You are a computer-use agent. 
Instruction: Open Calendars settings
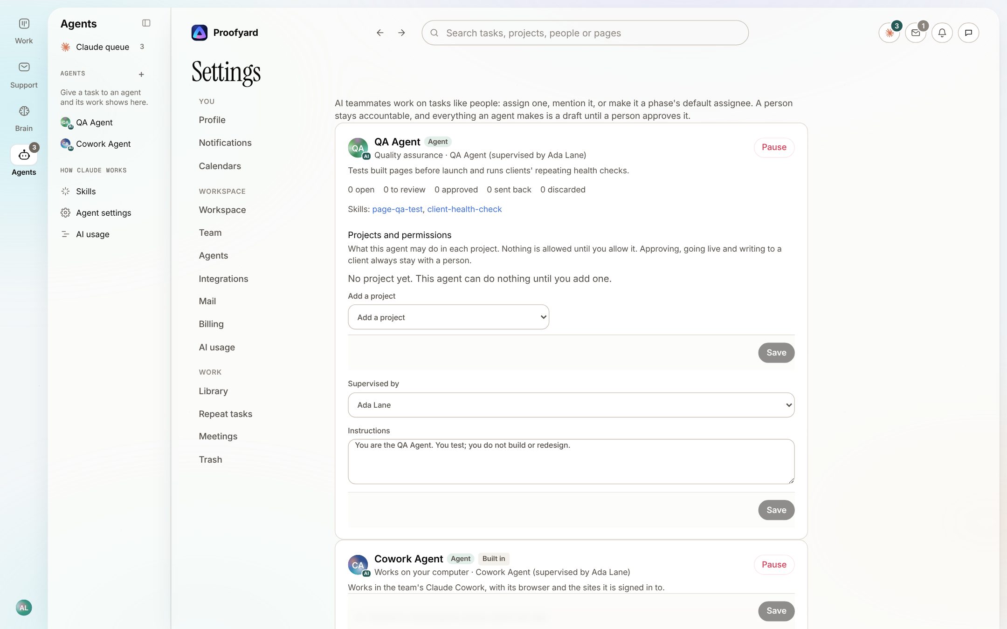point(220,166)
